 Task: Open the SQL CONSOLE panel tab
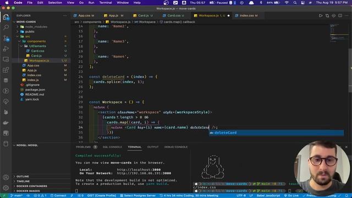112,147
